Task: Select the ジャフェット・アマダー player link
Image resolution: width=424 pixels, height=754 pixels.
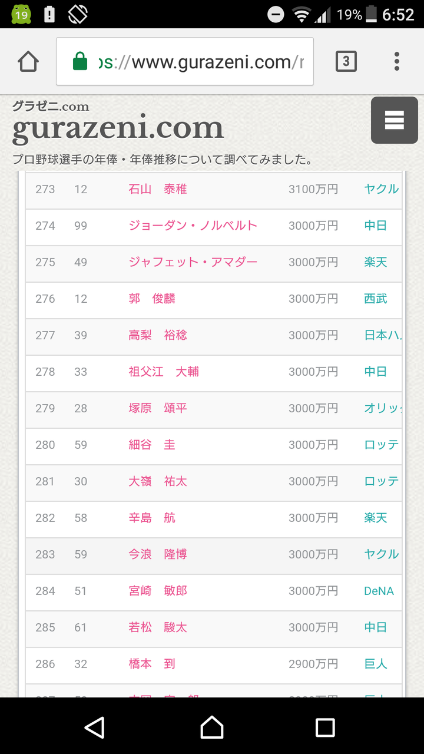Action: pyautogui.click(x=193, y=262)
